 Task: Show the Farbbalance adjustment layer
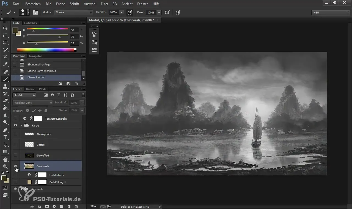pyautogui.click(x=15, y=175)
